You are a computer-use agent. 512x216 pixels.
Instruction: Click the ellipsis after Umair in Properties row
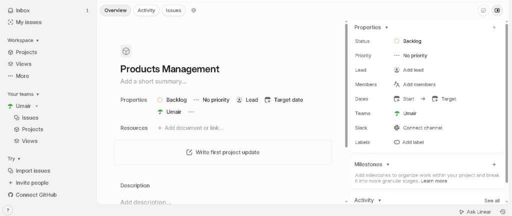(x=191, y=112)
